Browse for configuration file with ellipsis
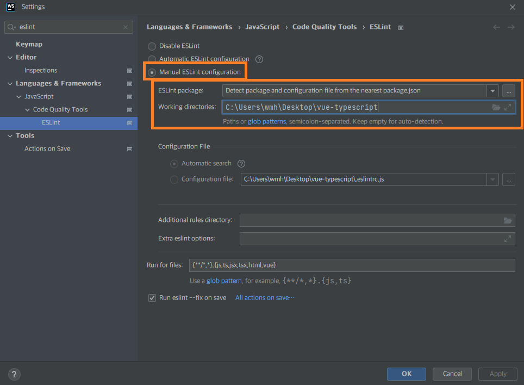 (x=509, y=179)
